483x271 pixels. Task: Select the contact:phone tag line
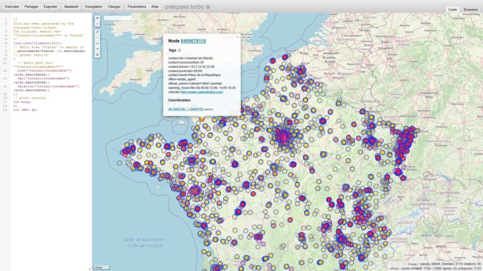click(x=191, y=66)
